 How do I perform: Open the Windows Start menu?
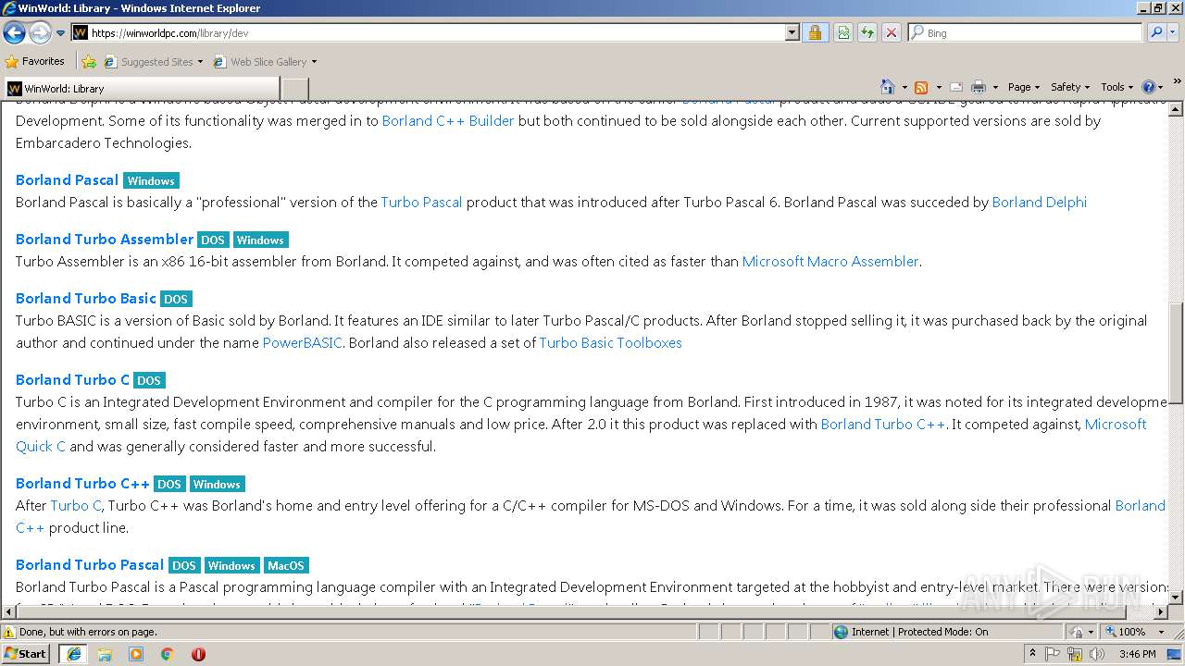click(x=25, y=653)
